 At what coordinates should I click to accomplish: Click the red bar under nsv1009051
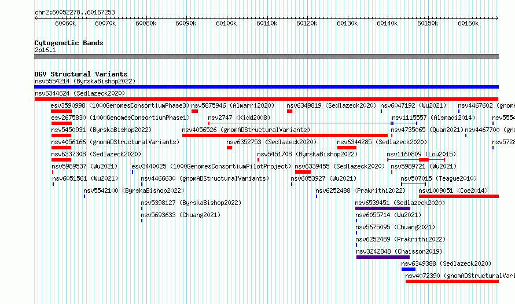pos(459,196)
